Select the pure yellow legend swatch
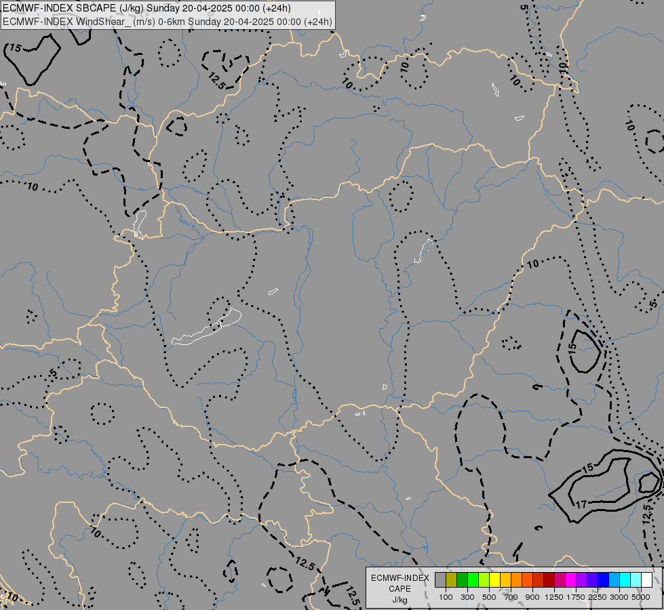 pos(494,579)
